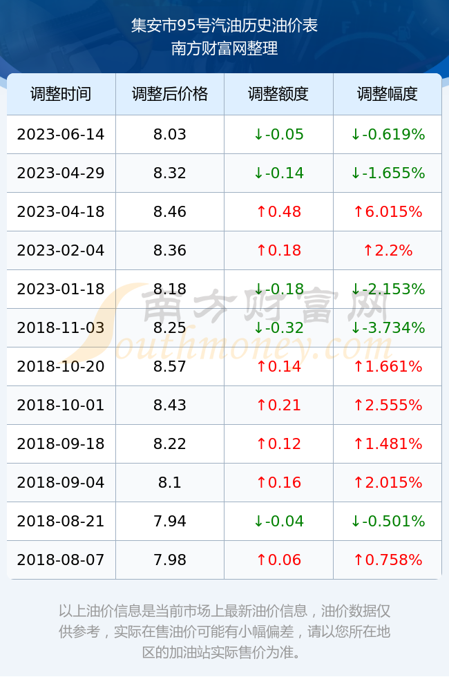
Task: Click the 南方财富网整理 subtitle text
Action: coord(224,48)
